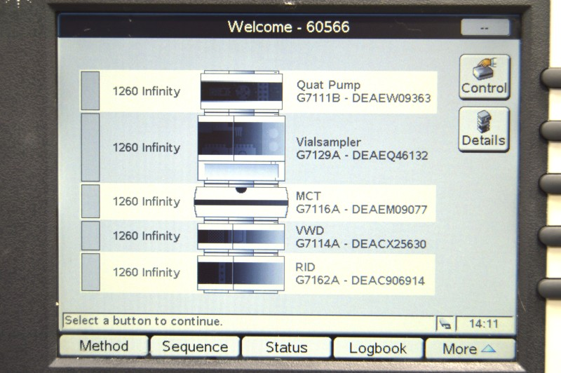The height and width of the screenshot is (373, 561).
Task: Select the RID detector module image
Action: pyautogui.click(x=242, y=272)
